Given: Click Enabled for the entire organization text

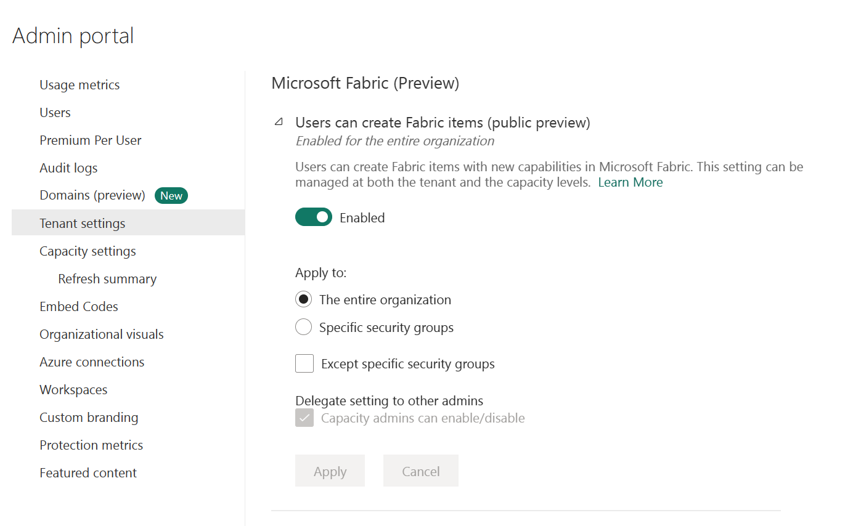Looking at the screenshot, I should point(395,141).
